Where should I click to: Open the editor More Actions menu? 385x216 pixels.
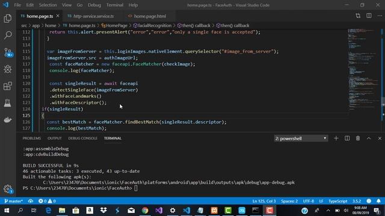(380, 16)
